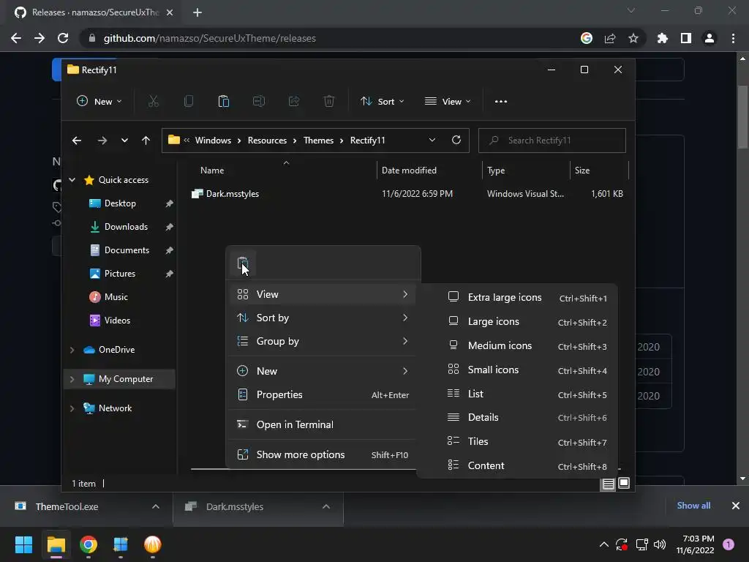
Task: Choose Tiles view in submenu
Action: pos(518,441)
